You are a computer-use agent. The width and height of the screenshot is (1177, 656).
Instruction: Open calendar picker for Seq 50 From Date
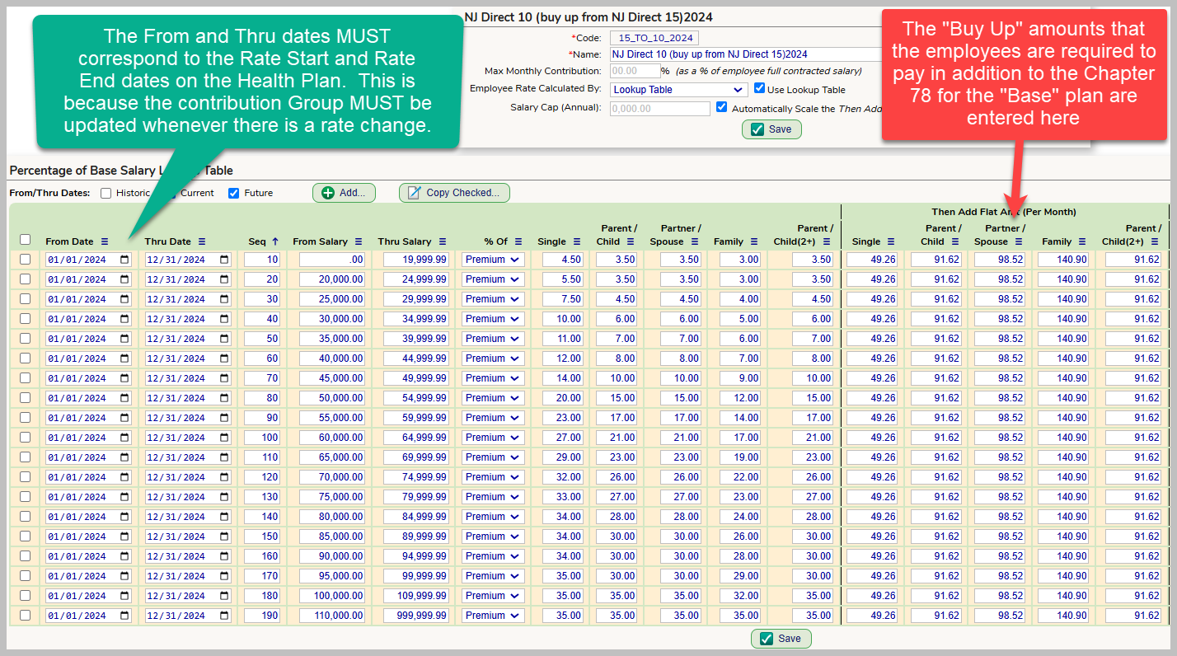pyautogui.click(x=124, y=339)
